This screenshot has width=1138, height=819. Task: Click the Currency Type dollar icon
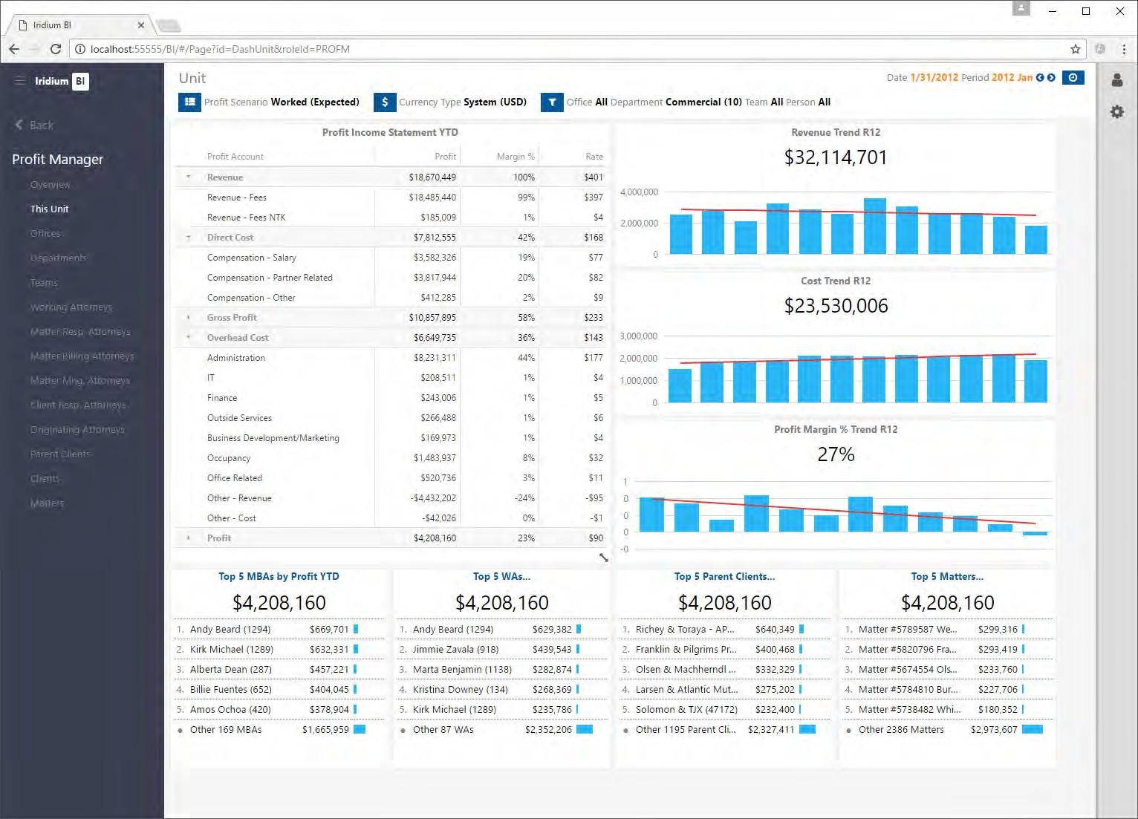[x=384, y=102]
